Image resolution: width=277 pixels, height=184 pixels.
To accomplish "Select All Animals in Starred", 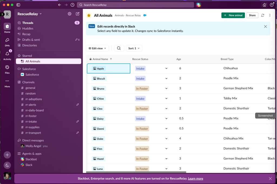I will pos(48,61).
